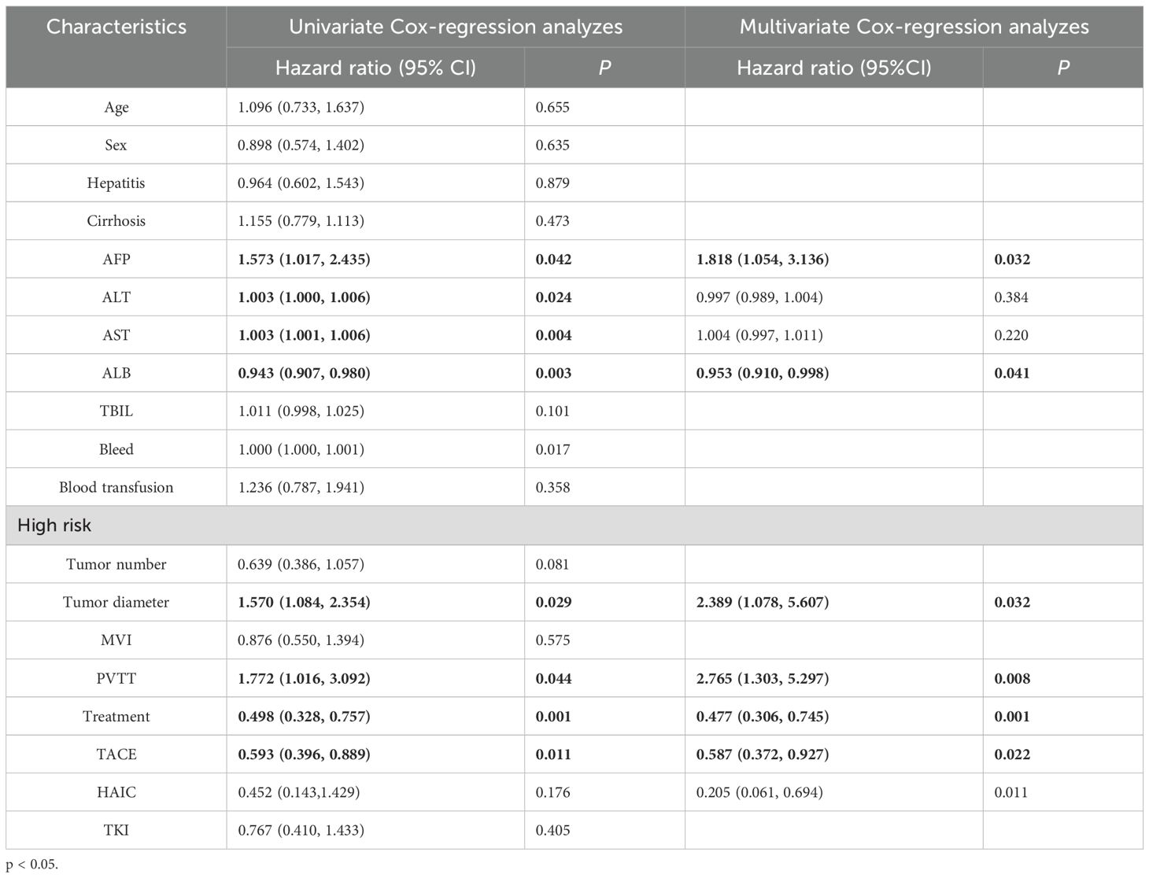Click the univariate Hazard ratio (95% CI) subheader

pyautogui.click(x=375, y=68)
